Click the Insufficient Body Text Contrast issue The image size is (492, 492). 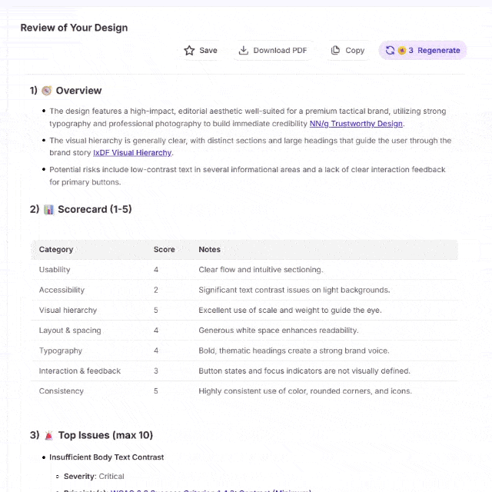pyautogui.click(x=106, y=457)
